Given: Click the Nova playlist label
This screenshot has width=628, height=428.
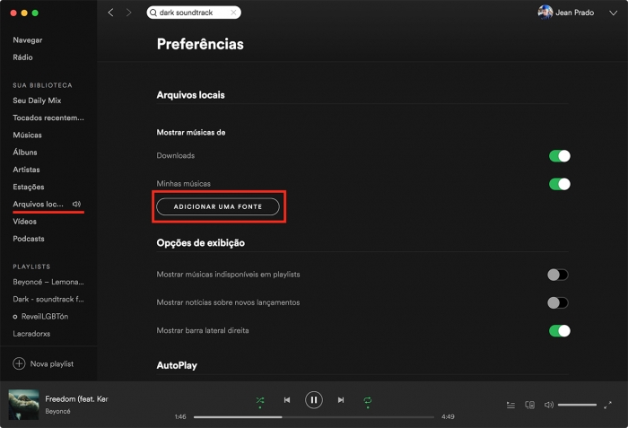Looking at the screenshot, I should click(52, 364).
